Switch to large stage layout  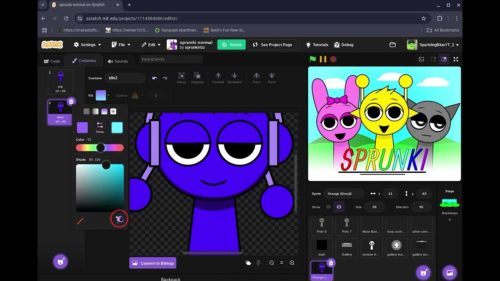coord(444,59)
